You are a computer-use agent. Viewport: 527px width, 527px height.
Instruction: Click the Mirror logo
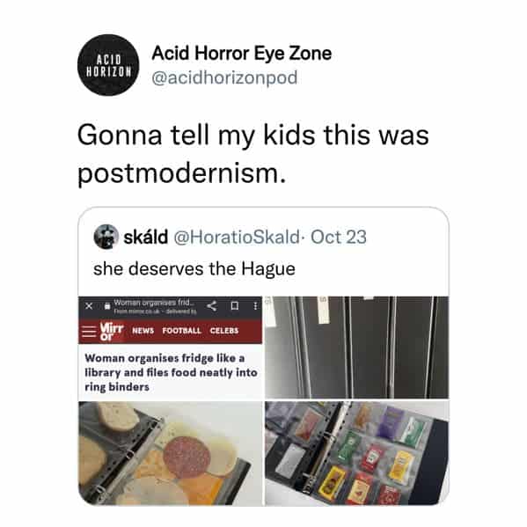[x=112, y=332]
